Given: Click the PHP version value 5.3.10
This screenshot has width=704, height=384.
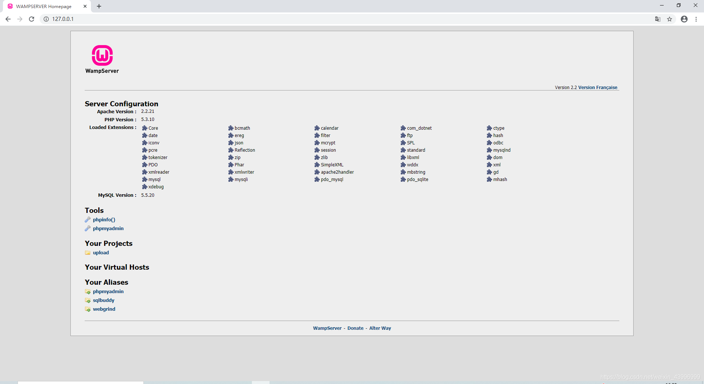Looking at the screenshot, I should [147, 119].
